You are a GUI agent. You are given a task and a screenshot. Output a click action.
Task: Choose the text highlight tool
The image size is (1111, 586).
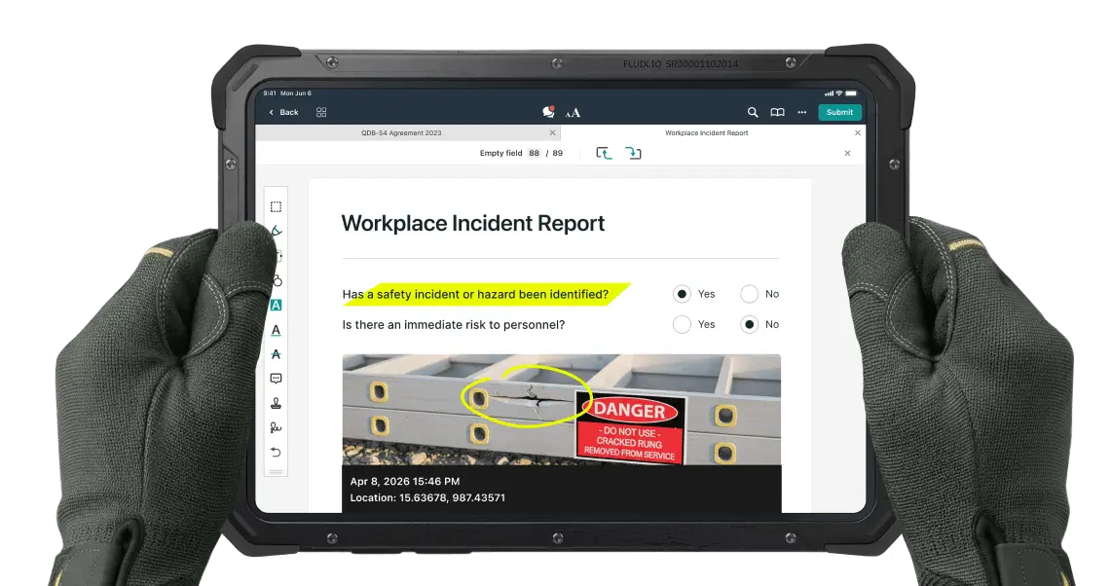click(x=276, y=305)
